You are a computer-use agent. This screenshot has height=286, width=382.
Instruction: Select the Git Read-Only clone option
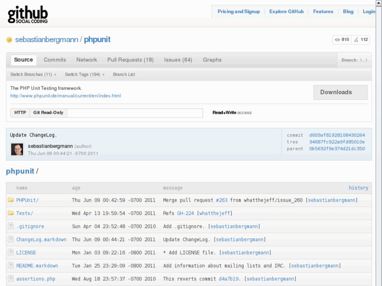48,113
